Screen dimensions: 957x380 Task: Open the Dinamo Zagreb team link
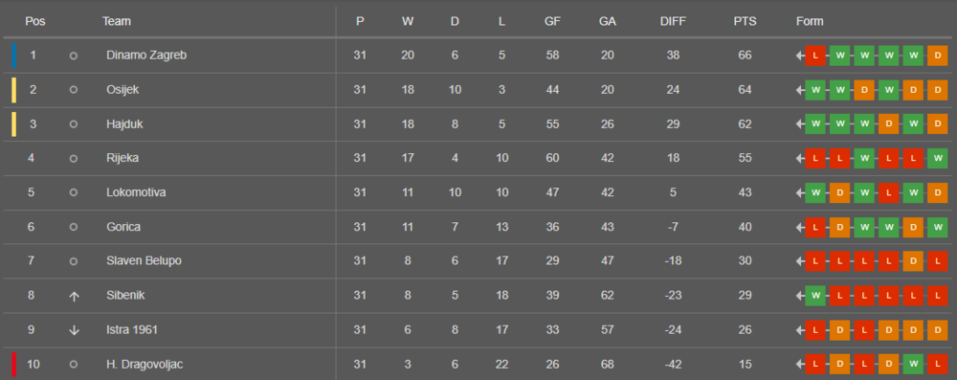tap(146, 55)
